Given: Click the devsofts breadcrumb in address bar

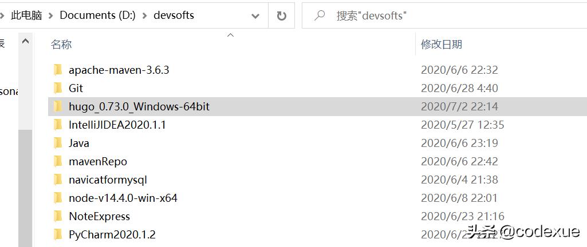Looking at the screenshot, I should coord(174,15).
